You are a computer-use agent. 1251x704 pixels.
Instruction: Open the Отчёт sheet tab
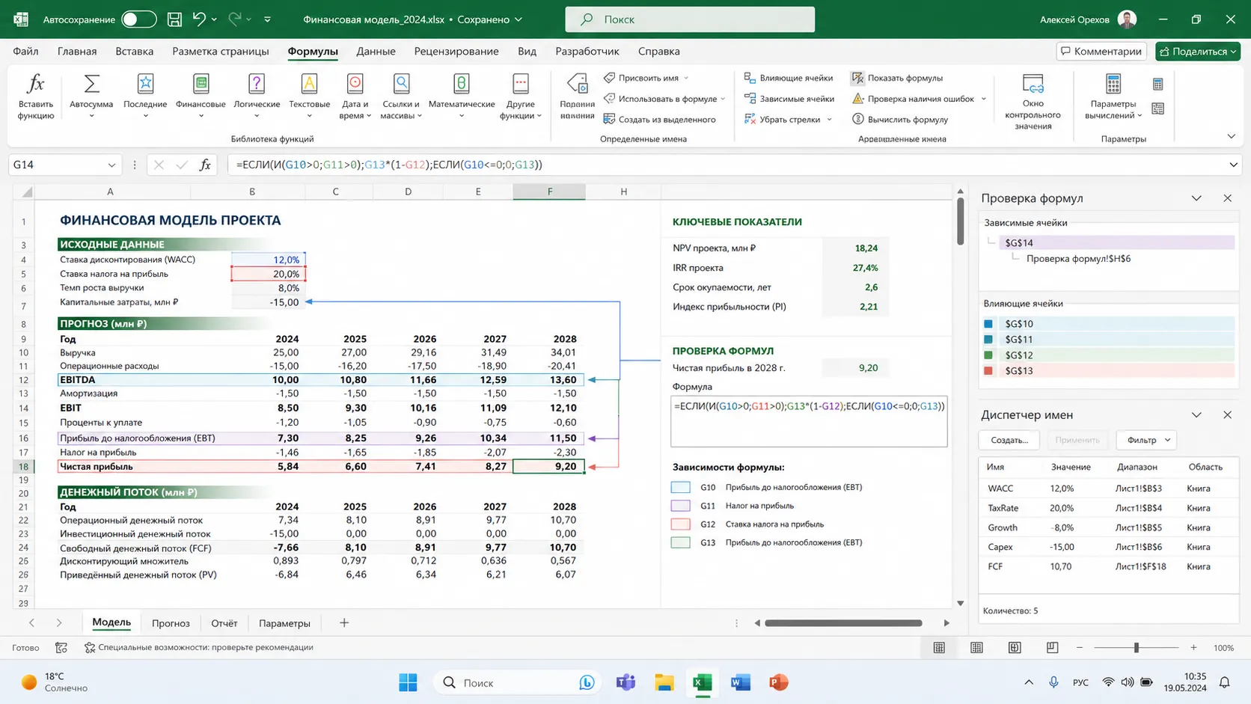point(224,623)
